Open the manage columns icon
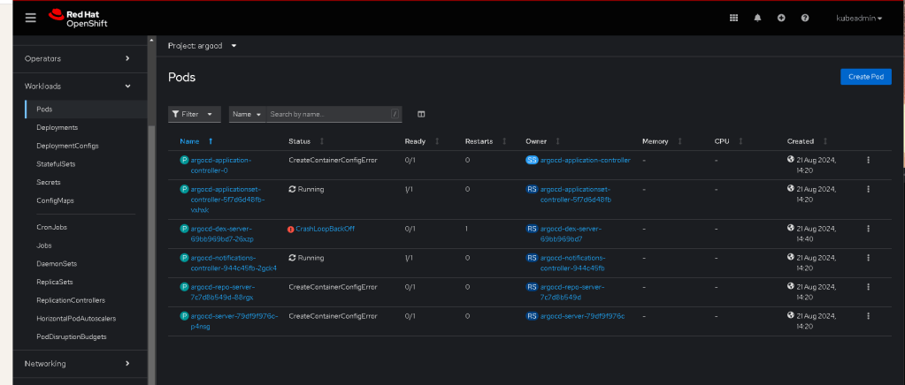The image size is (905, 385). [421, 114]
